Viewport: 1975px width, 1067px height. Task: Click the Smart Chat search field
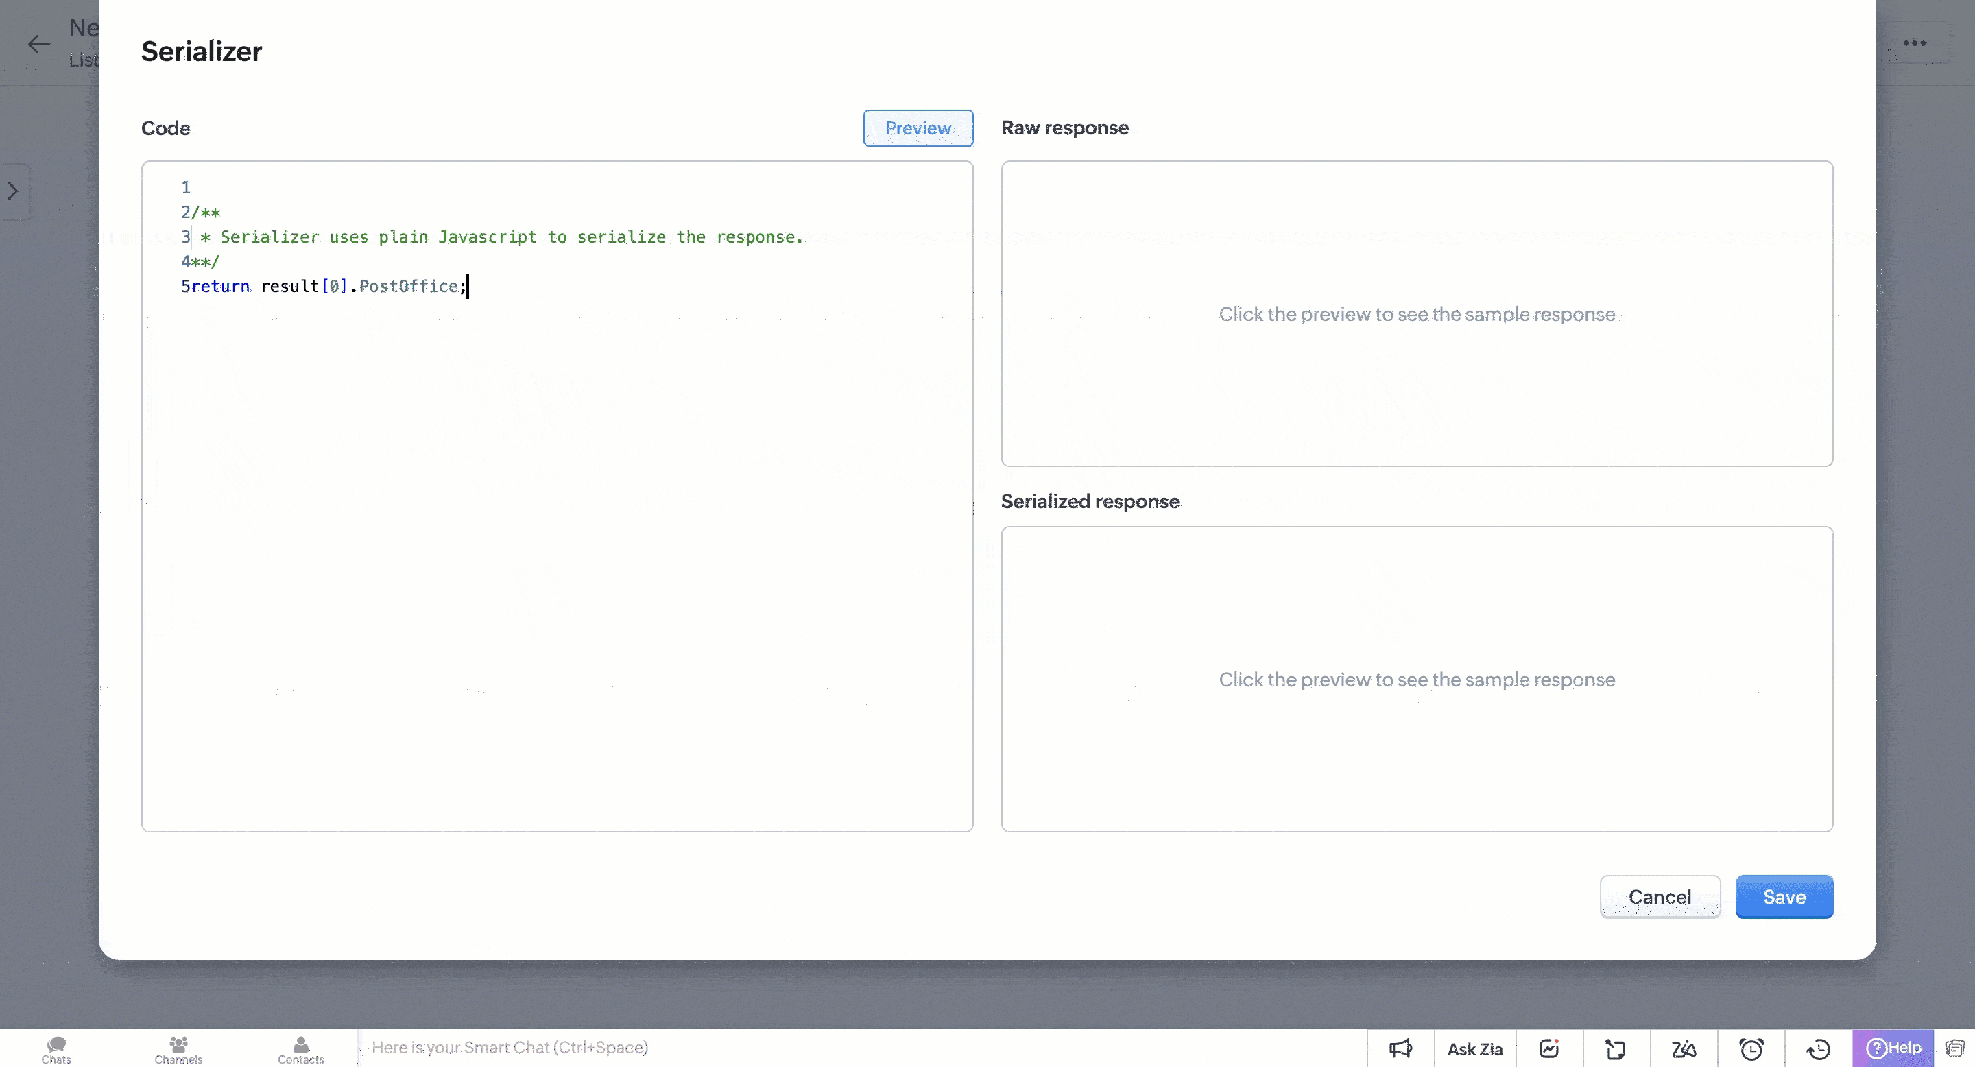coord(510,1047)
